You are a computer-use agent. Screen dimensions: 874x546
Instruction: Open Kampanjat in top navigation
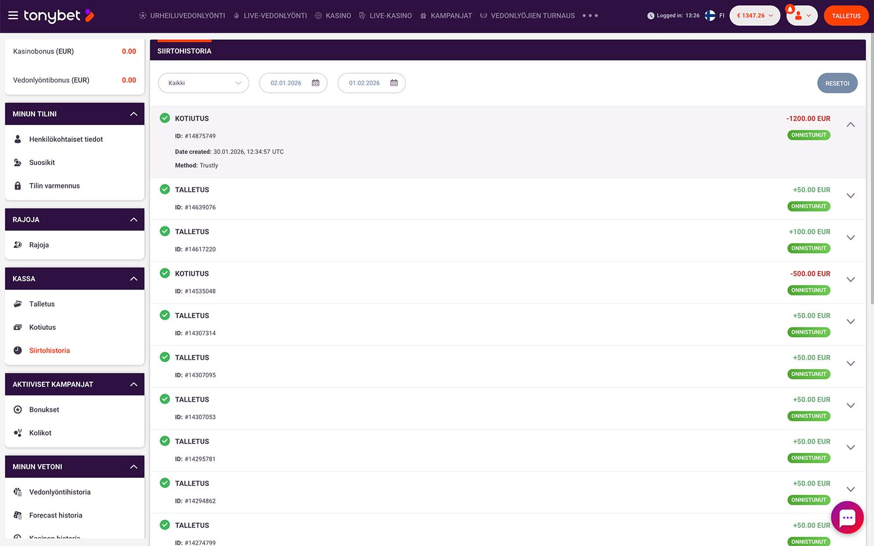click(446, 16)
